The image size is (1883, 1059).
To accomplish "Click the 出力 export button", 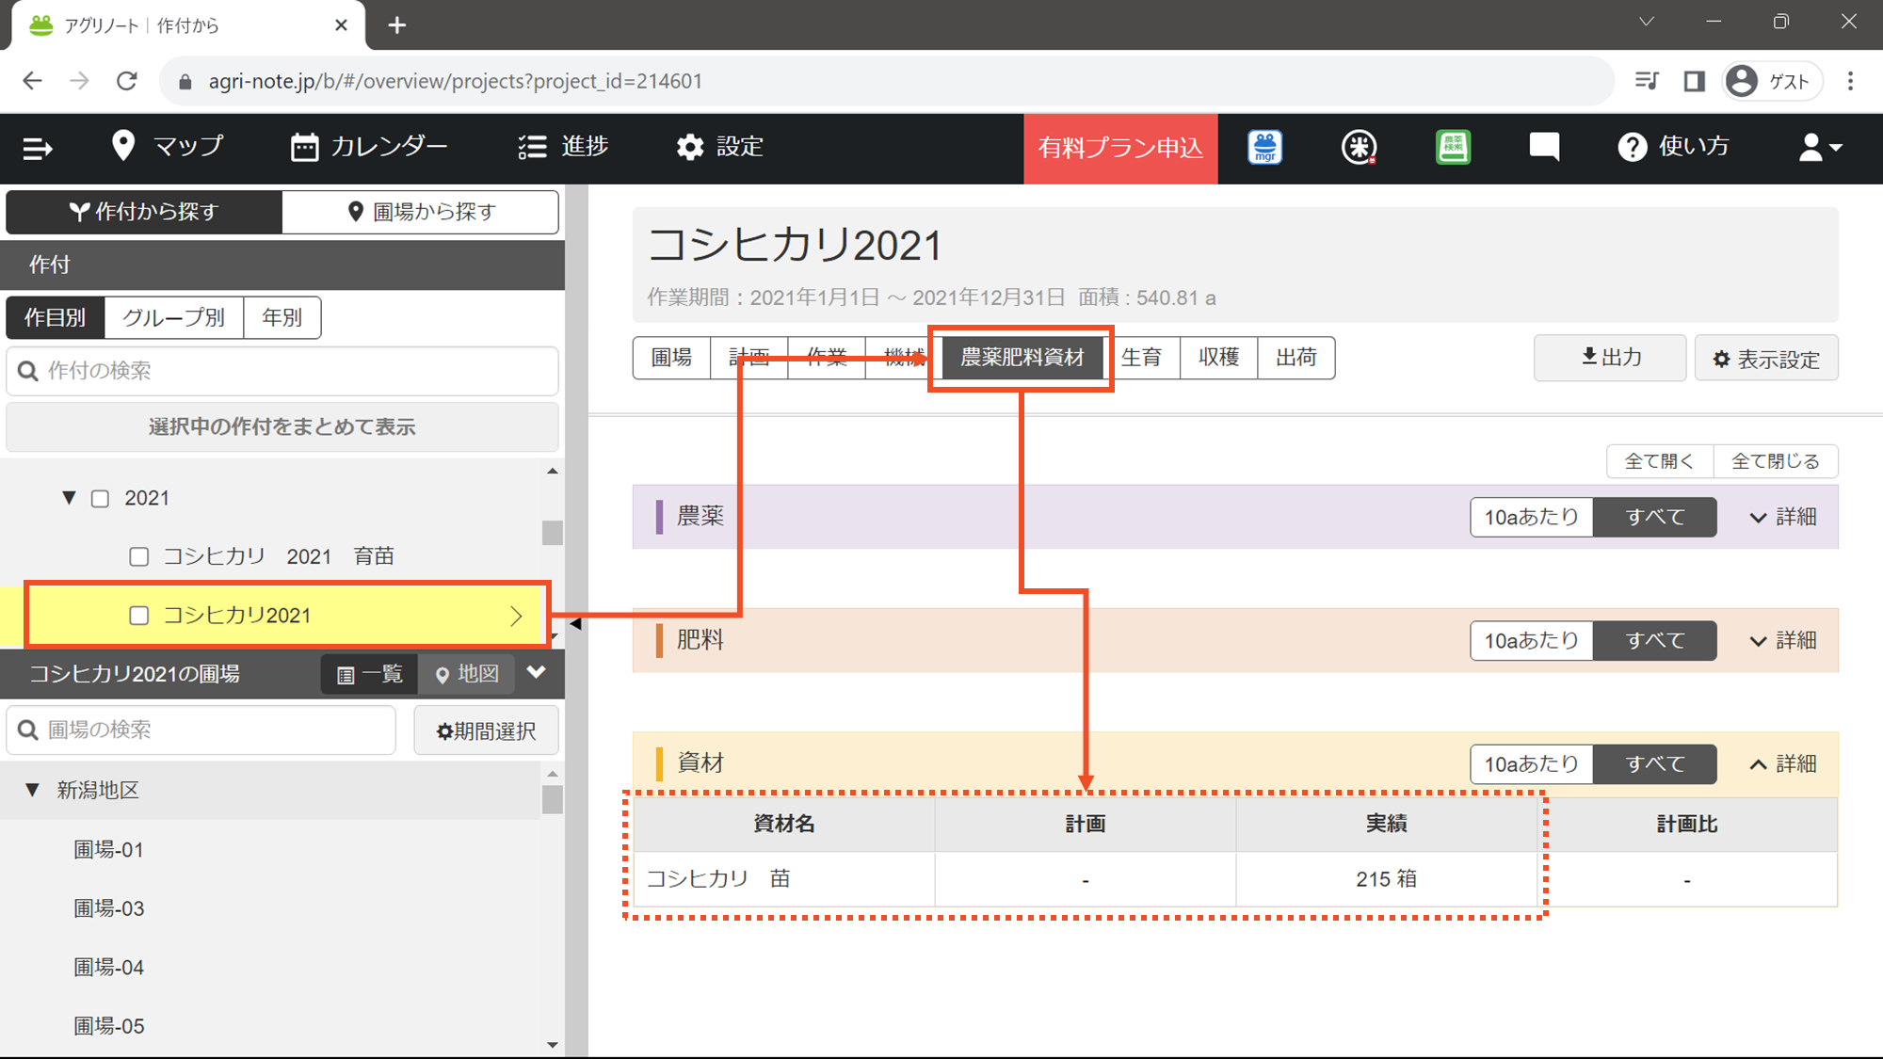I will pos(1609,358).
